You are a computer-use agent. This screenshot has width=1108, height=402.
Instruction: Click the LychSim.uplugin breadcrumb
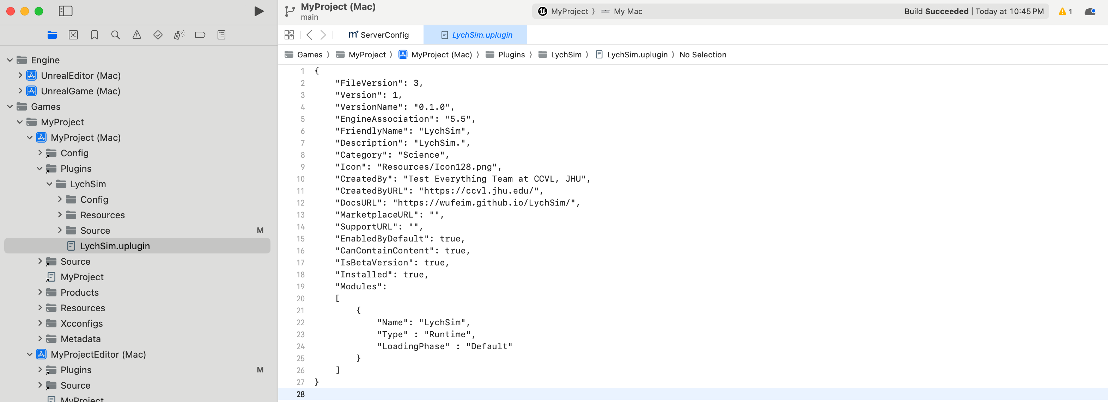632,55
